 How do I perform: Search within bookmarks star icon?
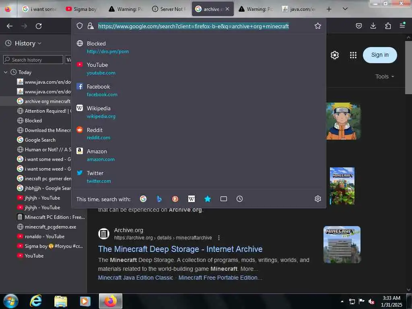pos(208,199)
